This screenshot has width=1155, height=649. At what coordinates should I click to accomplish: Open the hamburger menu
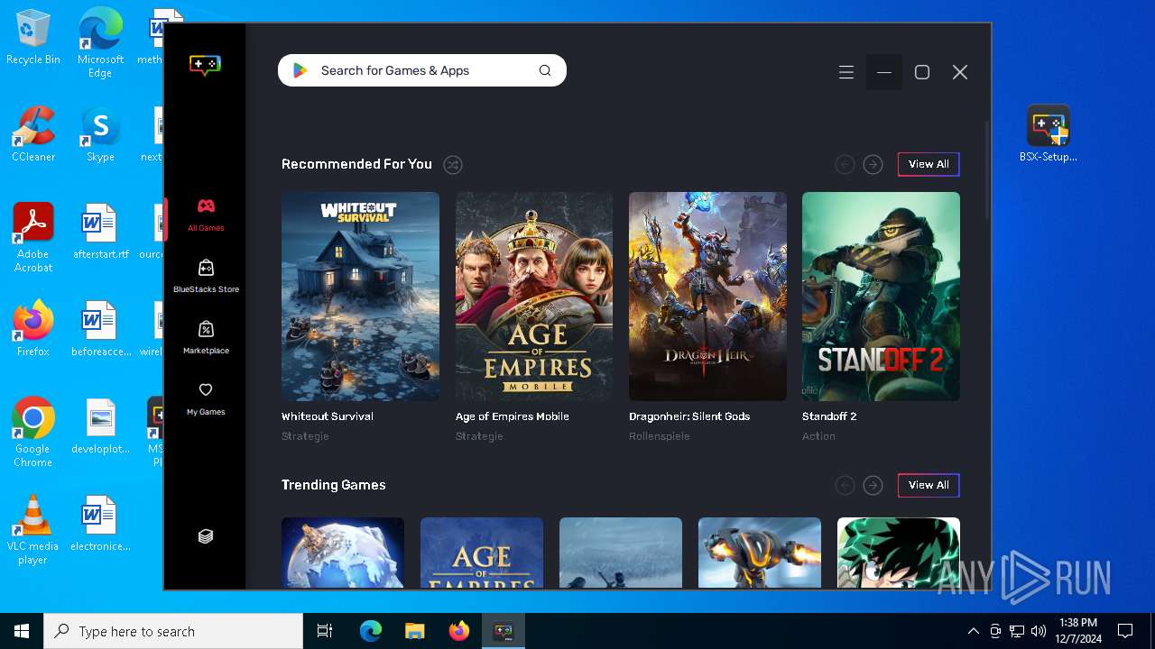pos(846,72)
